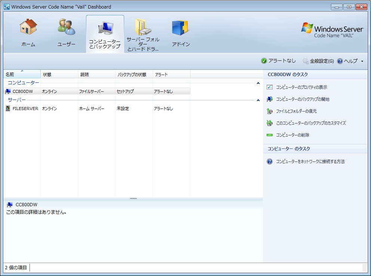Click ホーム サーバー description cell

tap(92, 109)
